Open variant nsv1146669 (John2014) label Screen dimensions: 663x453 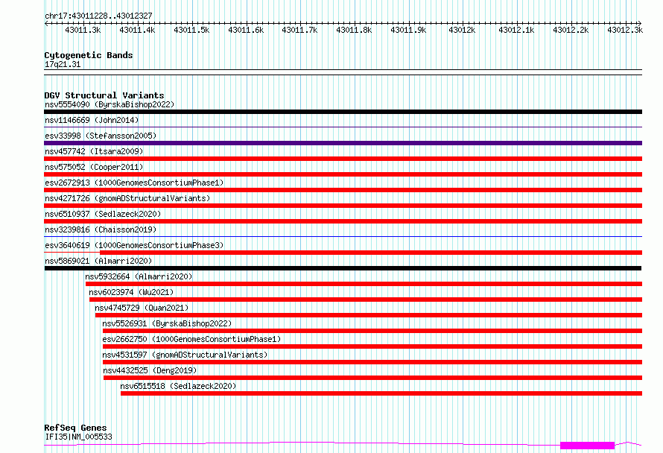(92, 120)
